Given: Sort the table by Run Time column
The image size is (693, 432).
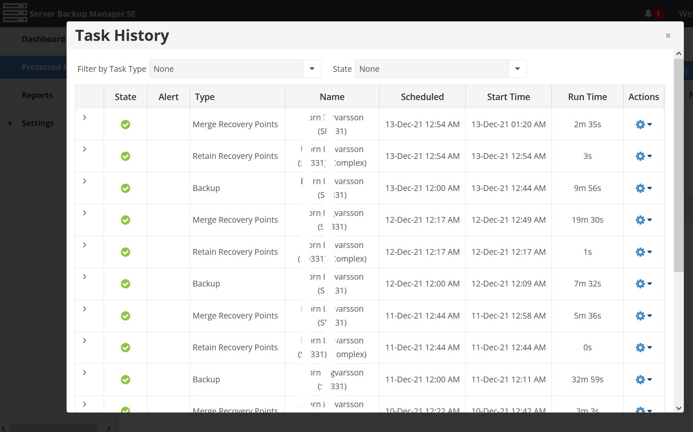Looking at the screenshot, I should (587, 97).
